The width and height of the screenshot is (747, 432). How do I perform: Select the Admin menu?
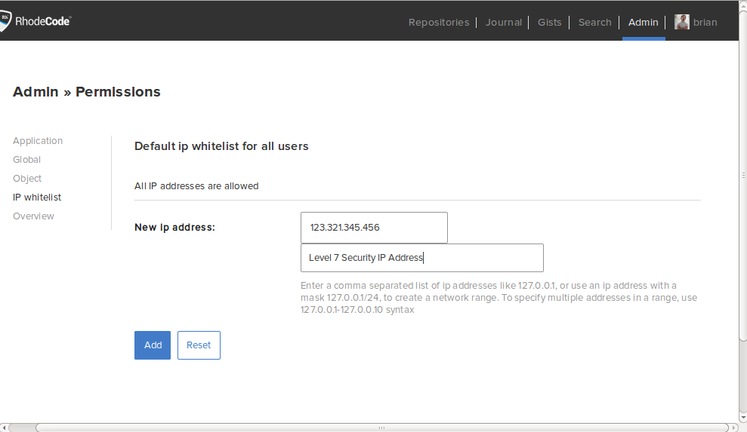[644, 22]
